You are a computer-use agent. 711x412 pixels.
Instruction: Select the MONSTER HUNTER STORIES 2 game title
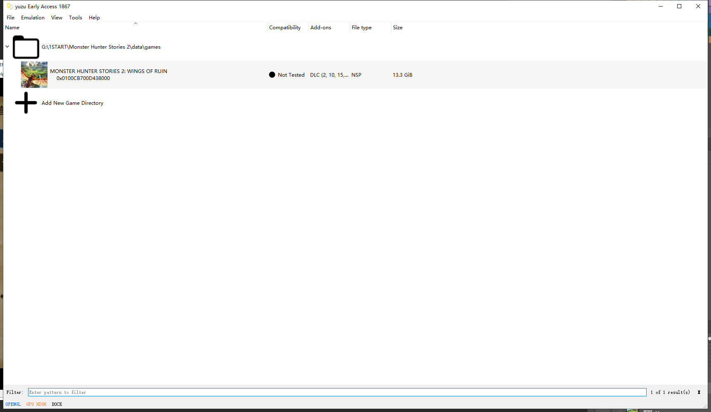[x=109, y=71]
